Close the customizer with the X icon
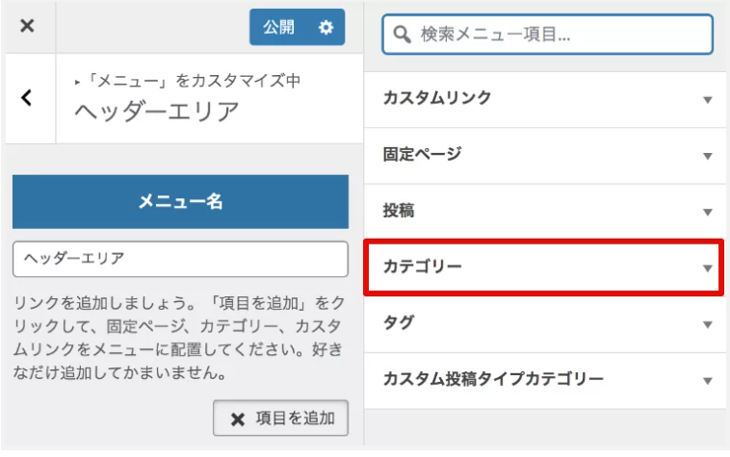The width and height of the screenshot is (730, 457). (x=27, y=27)
